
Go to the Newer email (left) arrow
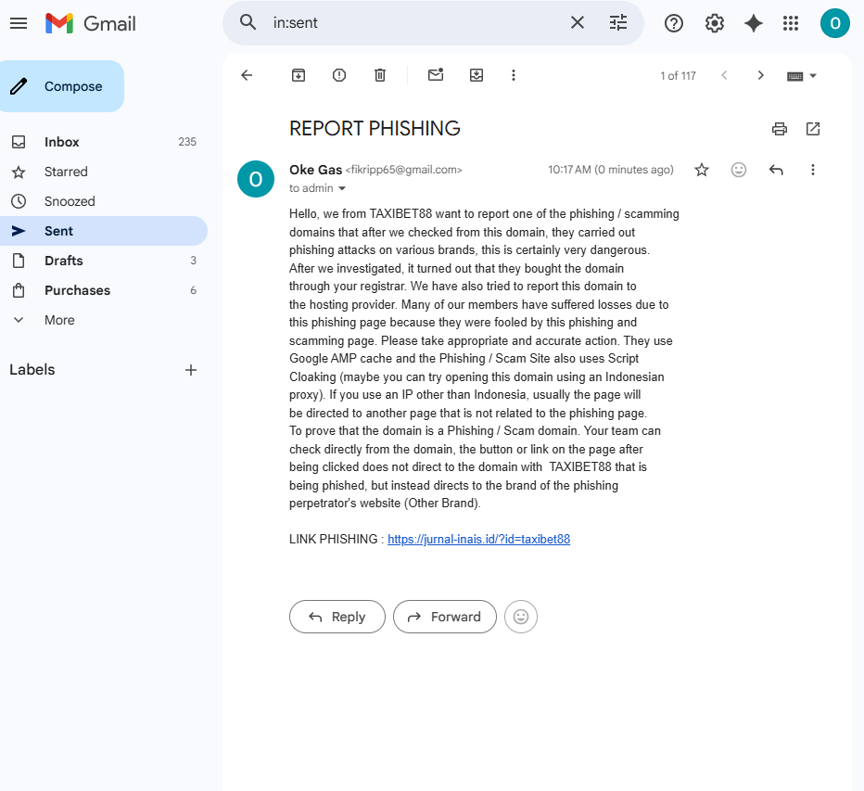click(724, 75)
